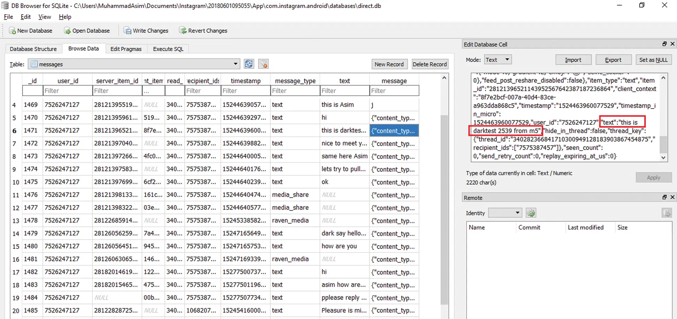
Task: Click the push database icon in Remote panel
Action: [x=667, y=213]
